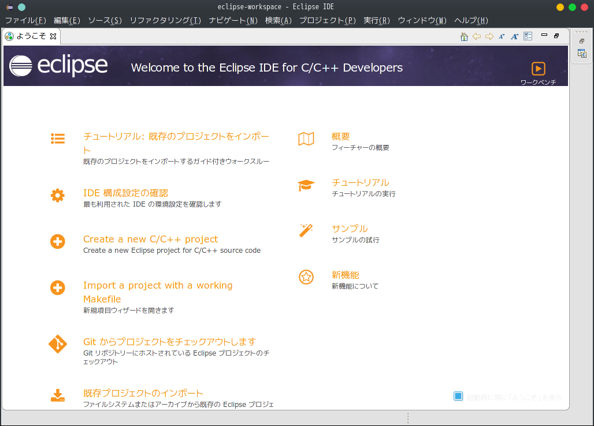Open the チュートリアル: 既存のプロジェクトをインポート link
Viewport: 594px width, 426px height.
[176, 143]
